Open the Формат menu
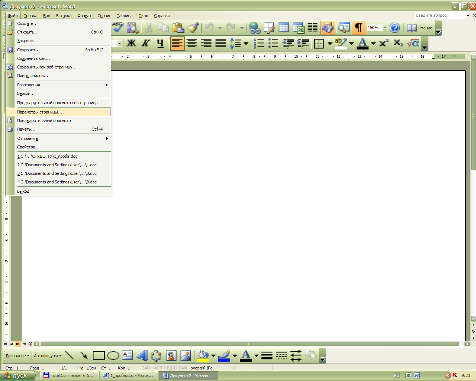476x381 pixels. (84, 16)
